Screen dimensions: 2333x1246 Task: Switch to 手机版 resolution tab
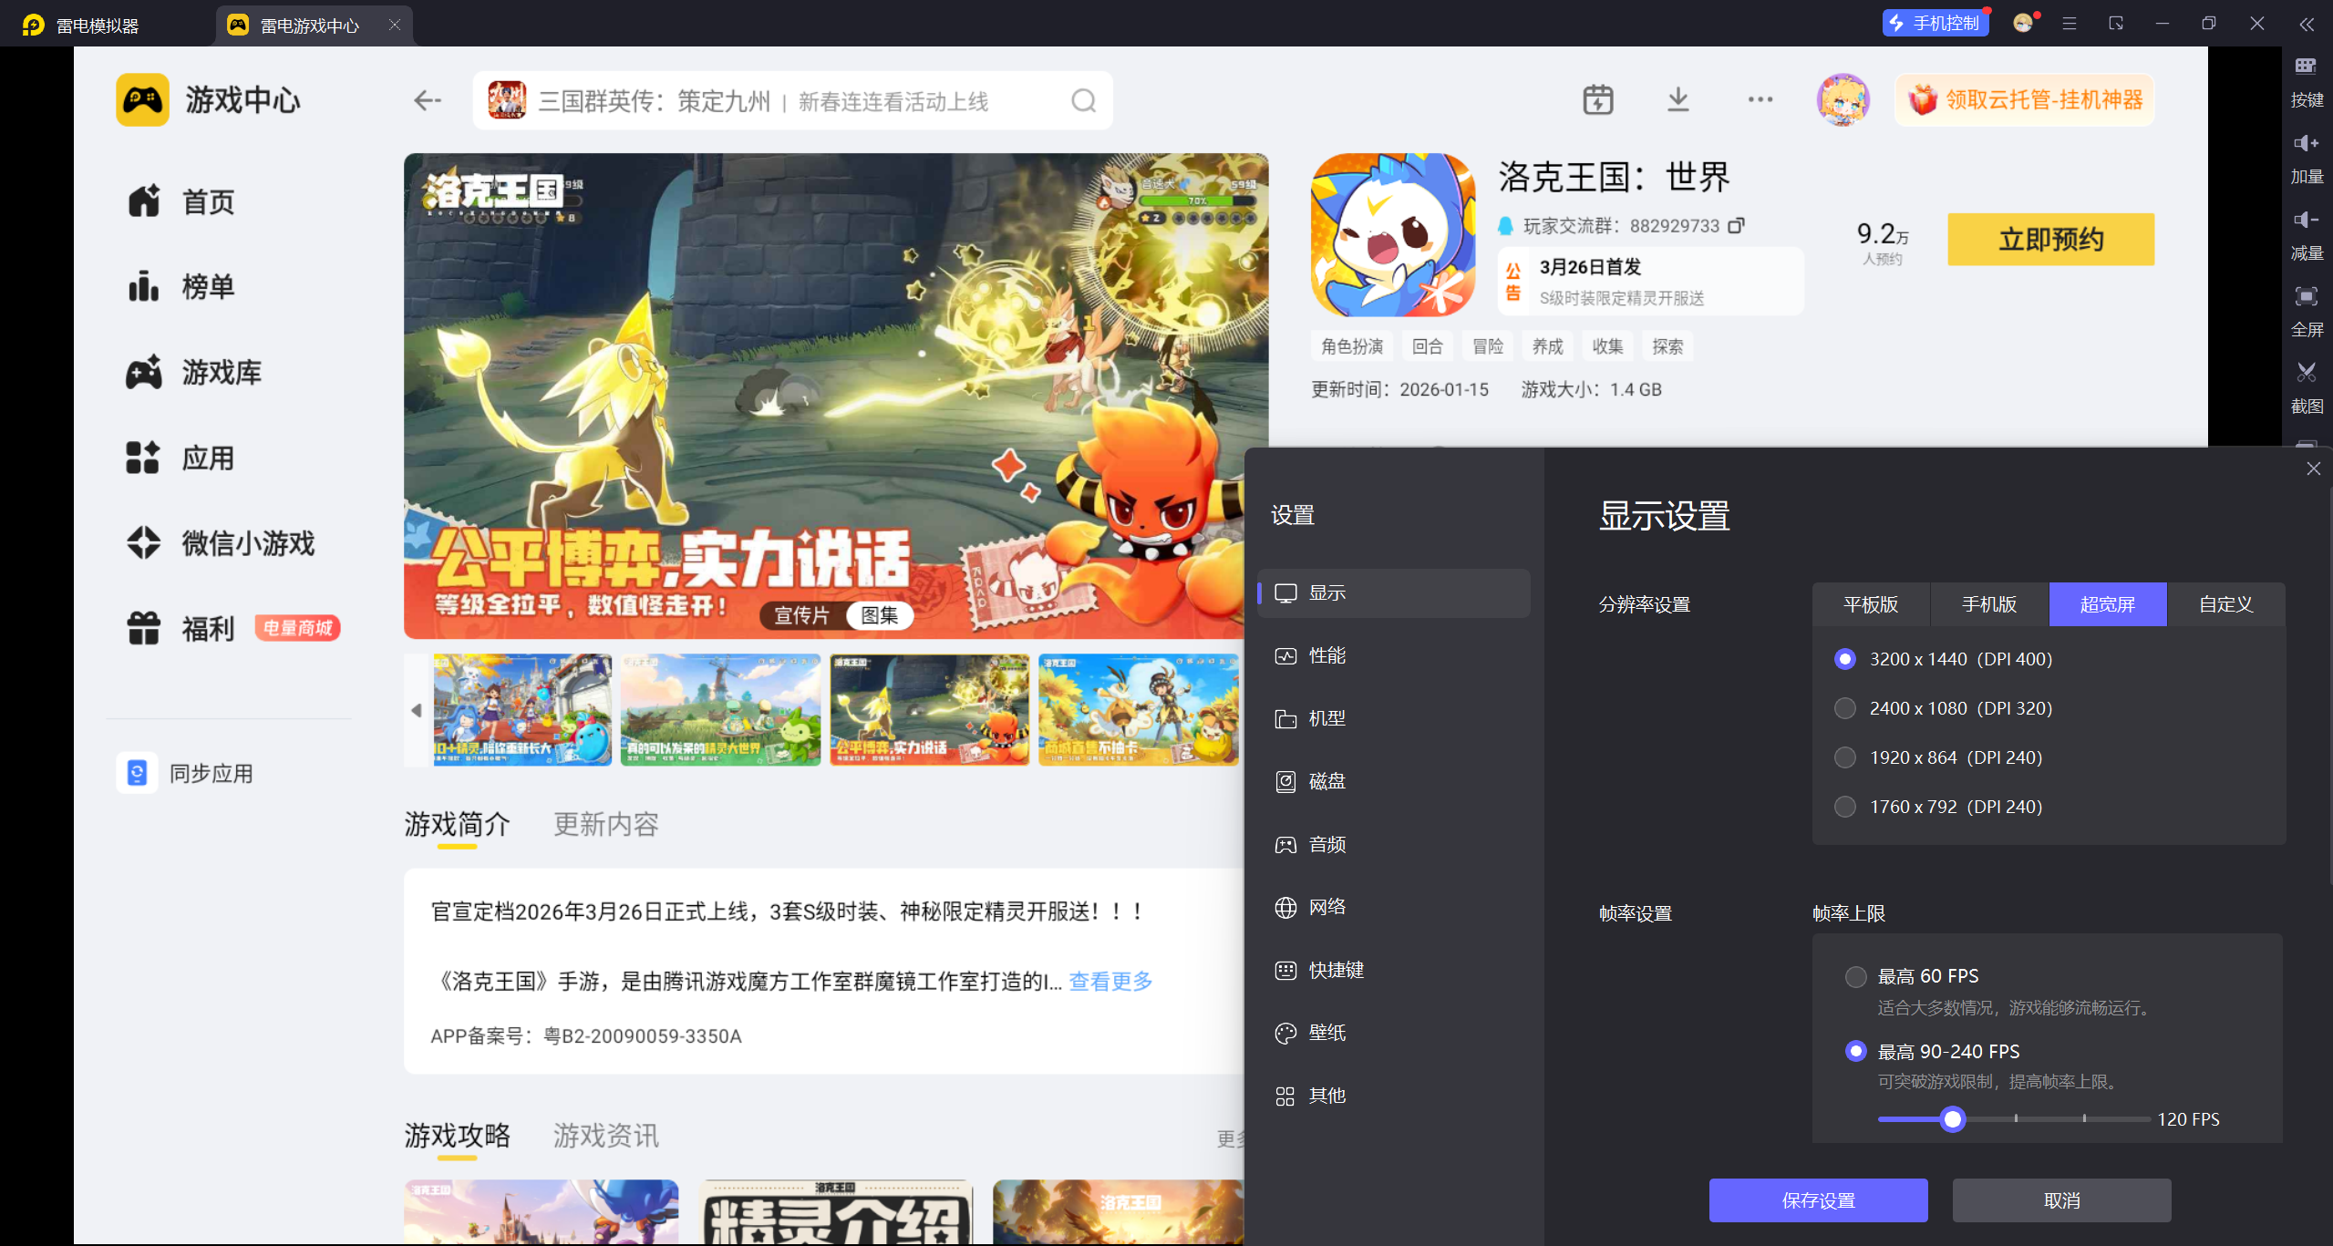(1988, 604)
